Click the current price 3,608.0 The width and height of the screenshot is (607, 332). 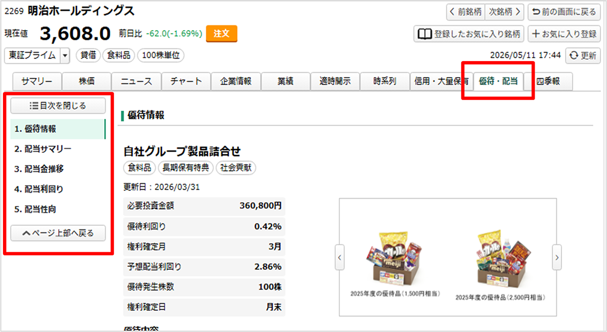pos(75,34)
